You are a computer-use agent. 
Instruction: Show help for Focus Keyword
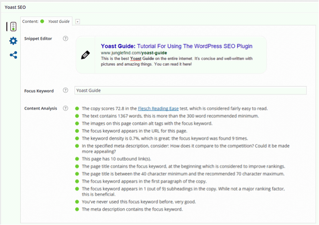click(x=65, y=91)
